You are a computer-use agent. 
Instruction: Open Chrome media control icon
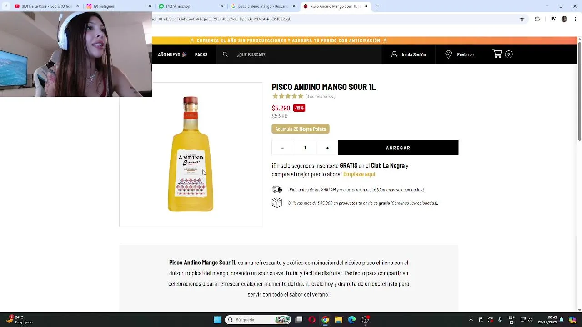click(553, 19)
